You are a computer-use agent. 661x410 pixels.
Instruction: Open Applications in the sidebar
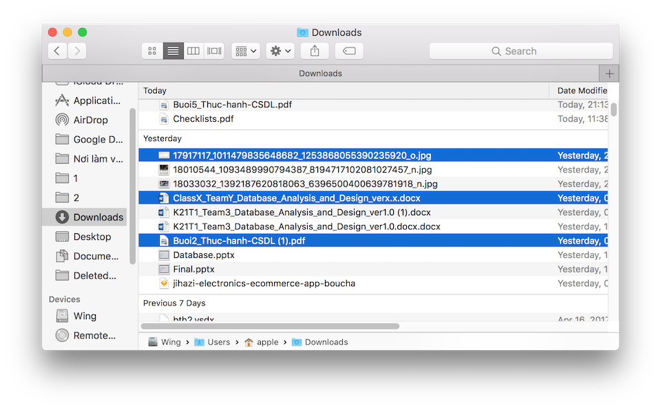click(x=89, y=100)
